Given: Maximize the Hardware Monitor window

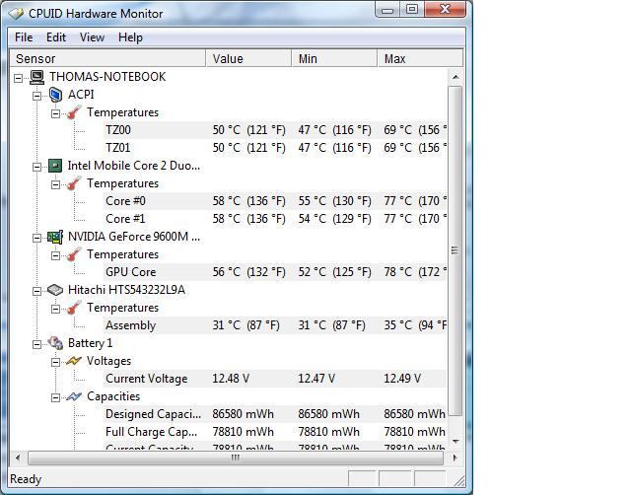Looking at the screenshot, I should (412, 10).
